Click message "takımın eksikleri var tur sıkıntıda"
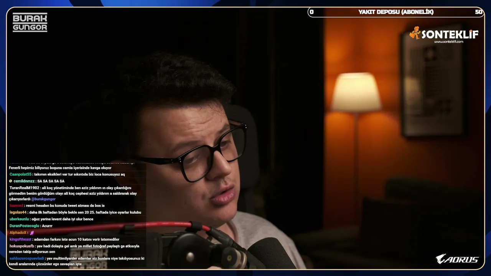This screenshot has width=491, height=276. pyautogui.click(x=79, y=174)
